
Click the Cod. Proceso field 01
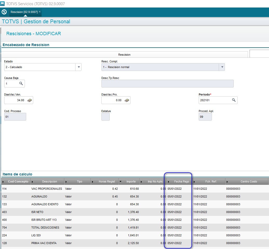click(x=15, y=117)
